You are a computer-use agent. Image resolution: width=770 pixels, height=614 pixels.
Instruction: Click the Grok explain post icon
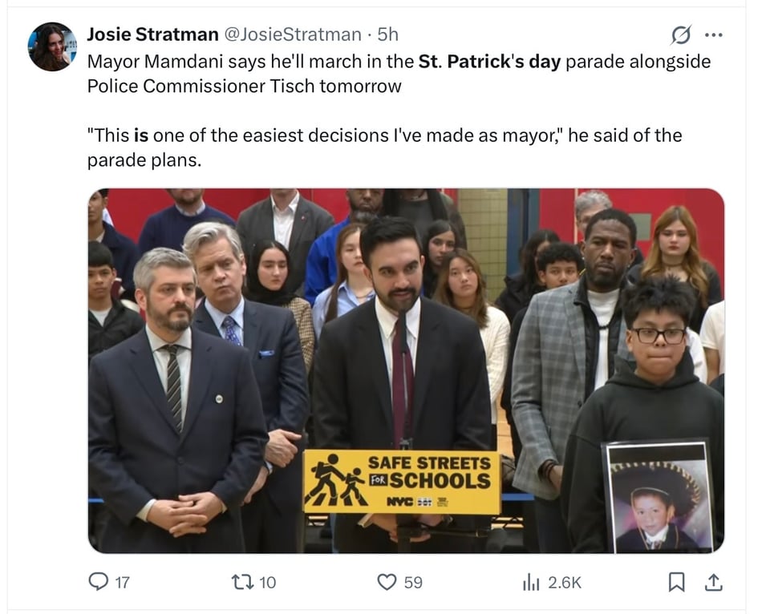pyautogui.click(x=681, y=34)
